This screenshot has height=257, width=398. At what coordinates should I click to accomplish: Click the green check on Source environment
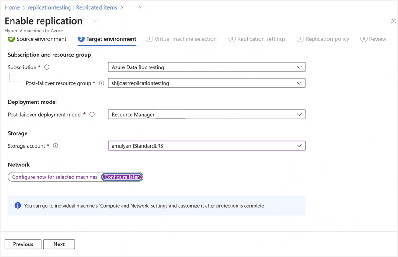(x=11, y=39)
